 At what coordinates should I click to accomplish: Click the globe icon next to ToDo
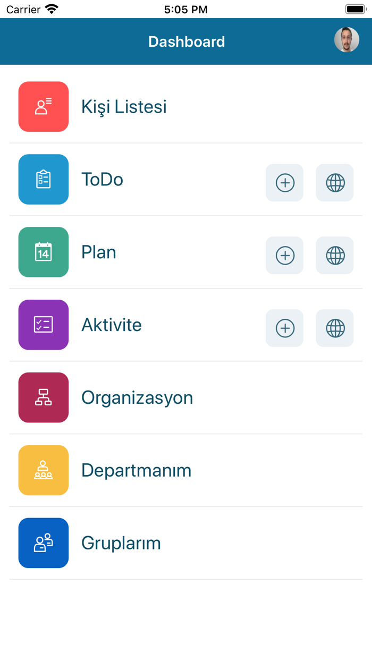334,183
